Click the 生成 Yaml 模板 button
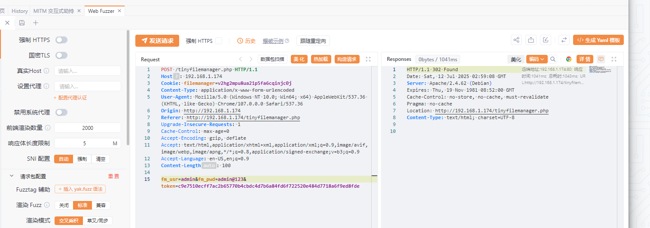 (x=598, y=40)
